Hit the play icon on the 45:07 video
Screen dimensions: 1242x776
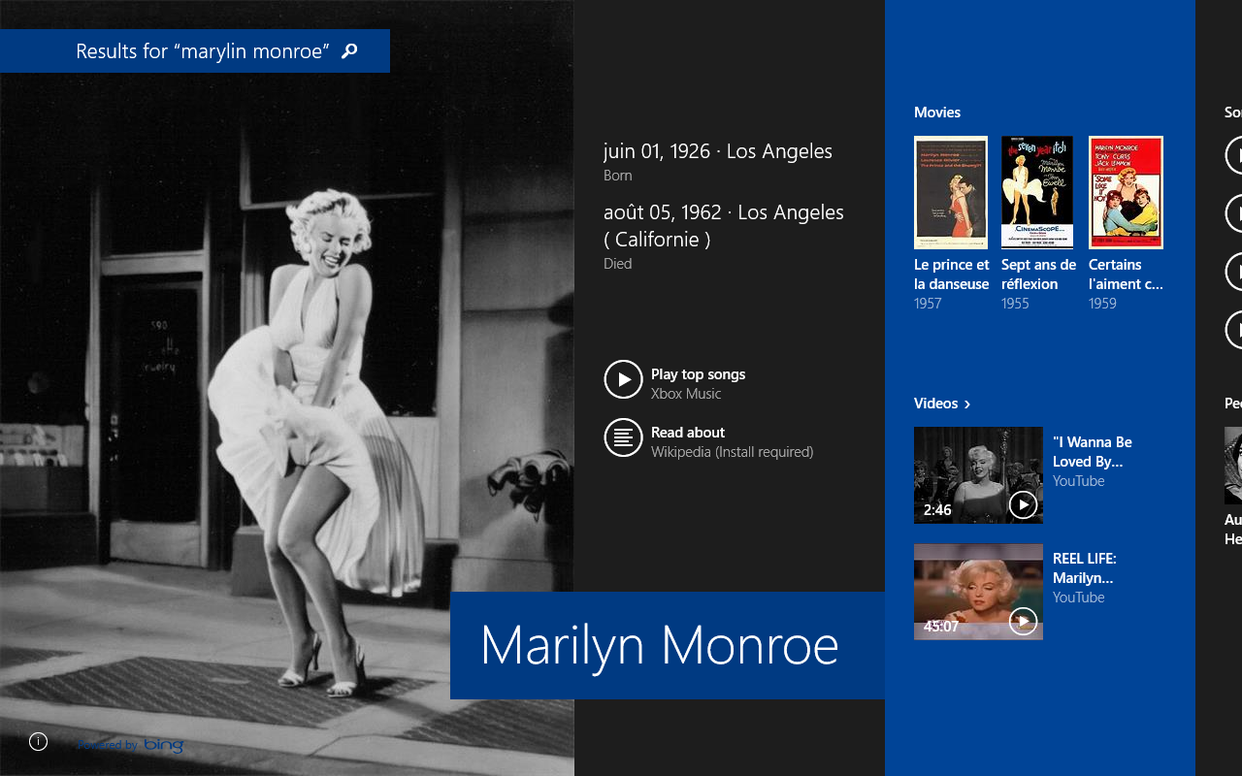(1023, 621)
